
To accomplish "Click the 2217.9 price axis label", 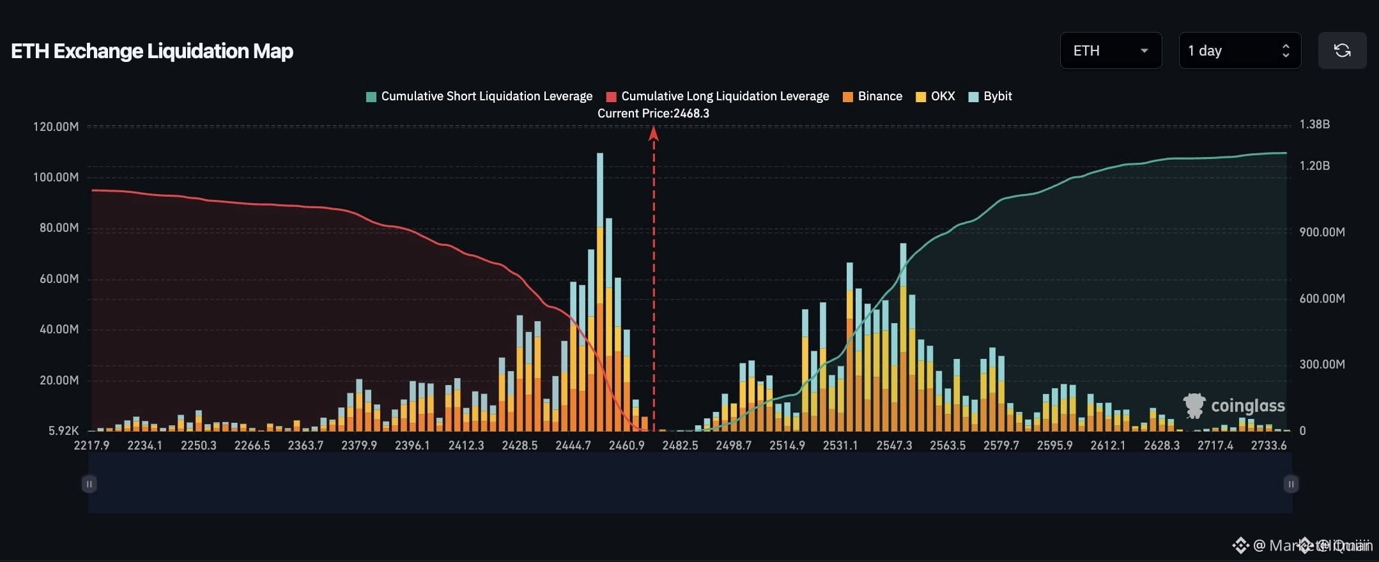I will [91, 445].
